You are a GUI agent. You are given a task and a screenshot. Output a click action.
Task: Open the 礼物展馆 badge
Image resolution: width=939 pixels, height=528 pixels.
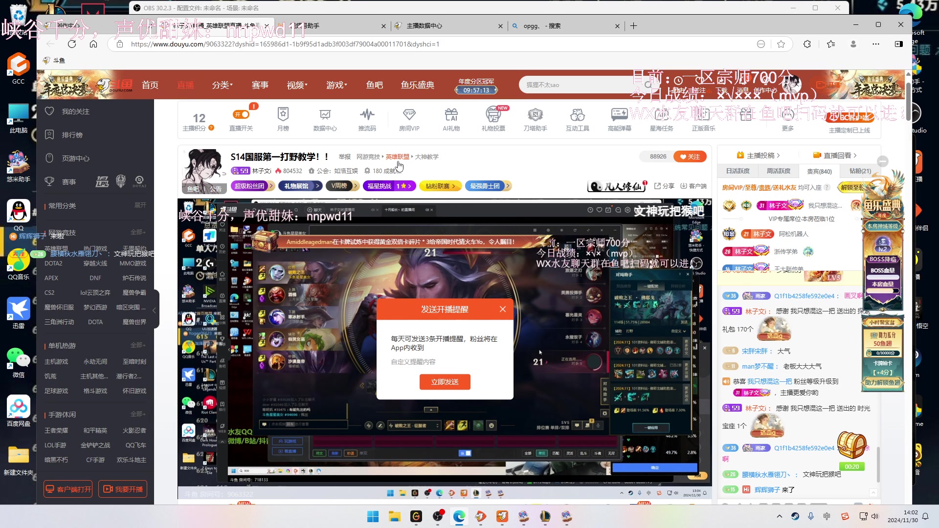300,186
